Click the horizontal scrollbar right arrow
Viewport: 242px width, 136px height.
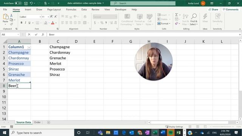click(237, 122)
